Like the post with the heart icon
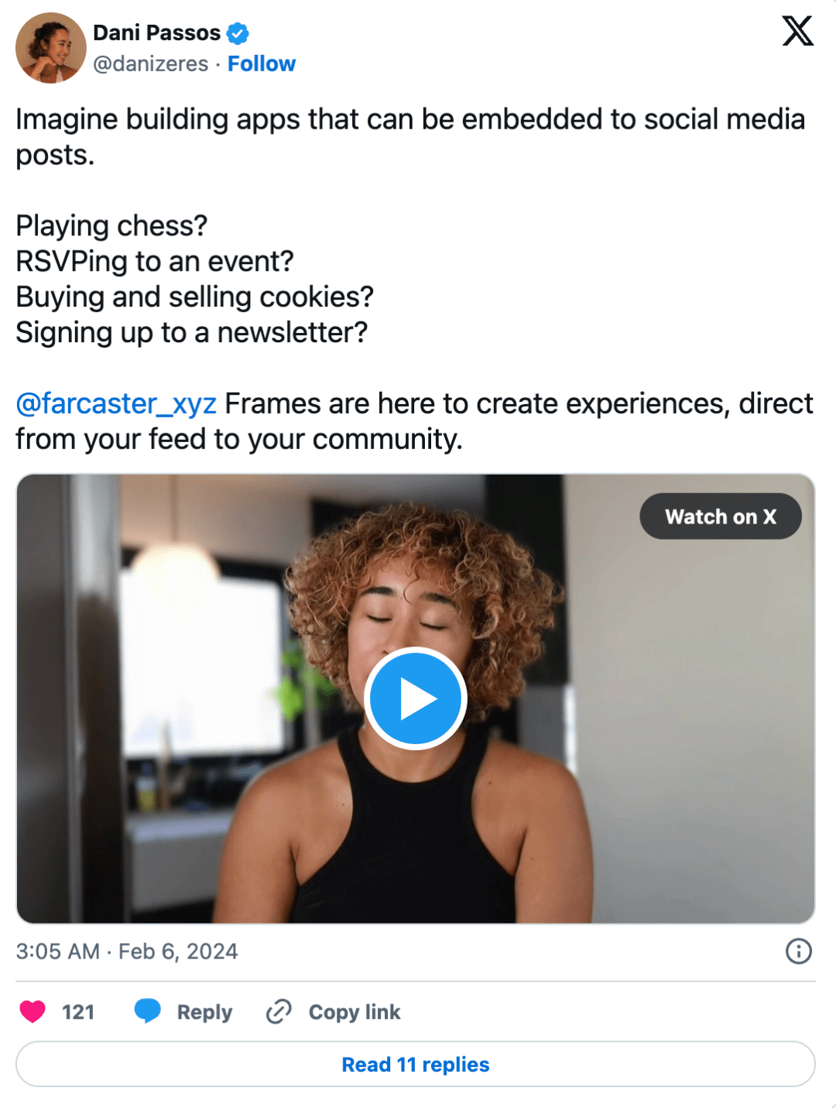The width and height of the screenshot is (836, 1108). click(x=33, y=1012)
